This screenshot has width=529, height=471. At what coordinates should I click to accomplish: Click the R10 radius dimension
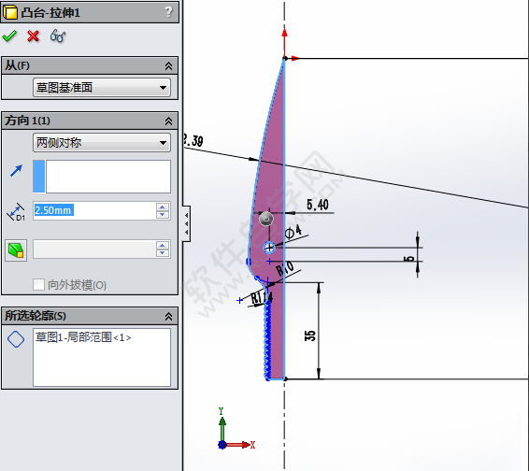click(x=285, y=269)
